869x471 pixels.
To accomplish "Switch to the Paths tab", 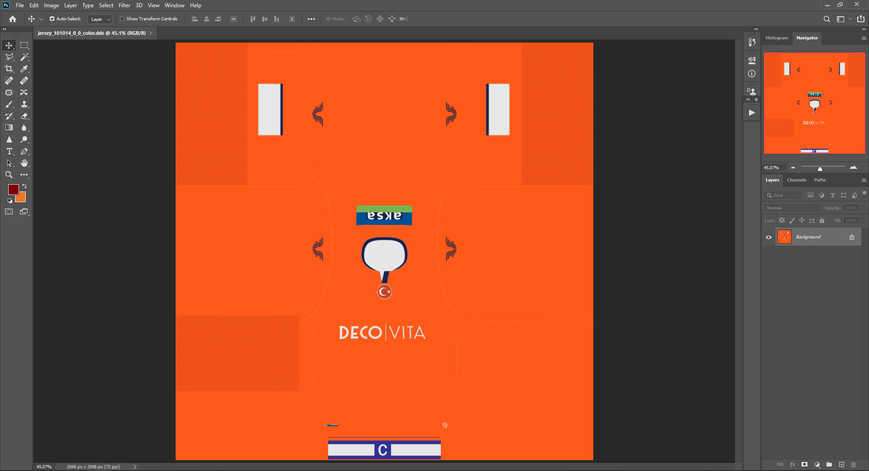I will 820,180.
